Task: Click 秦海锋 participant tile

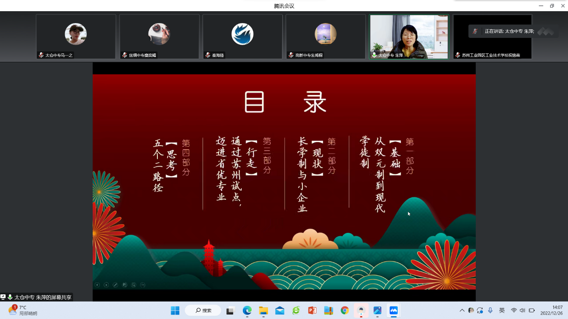Action: 242,37
